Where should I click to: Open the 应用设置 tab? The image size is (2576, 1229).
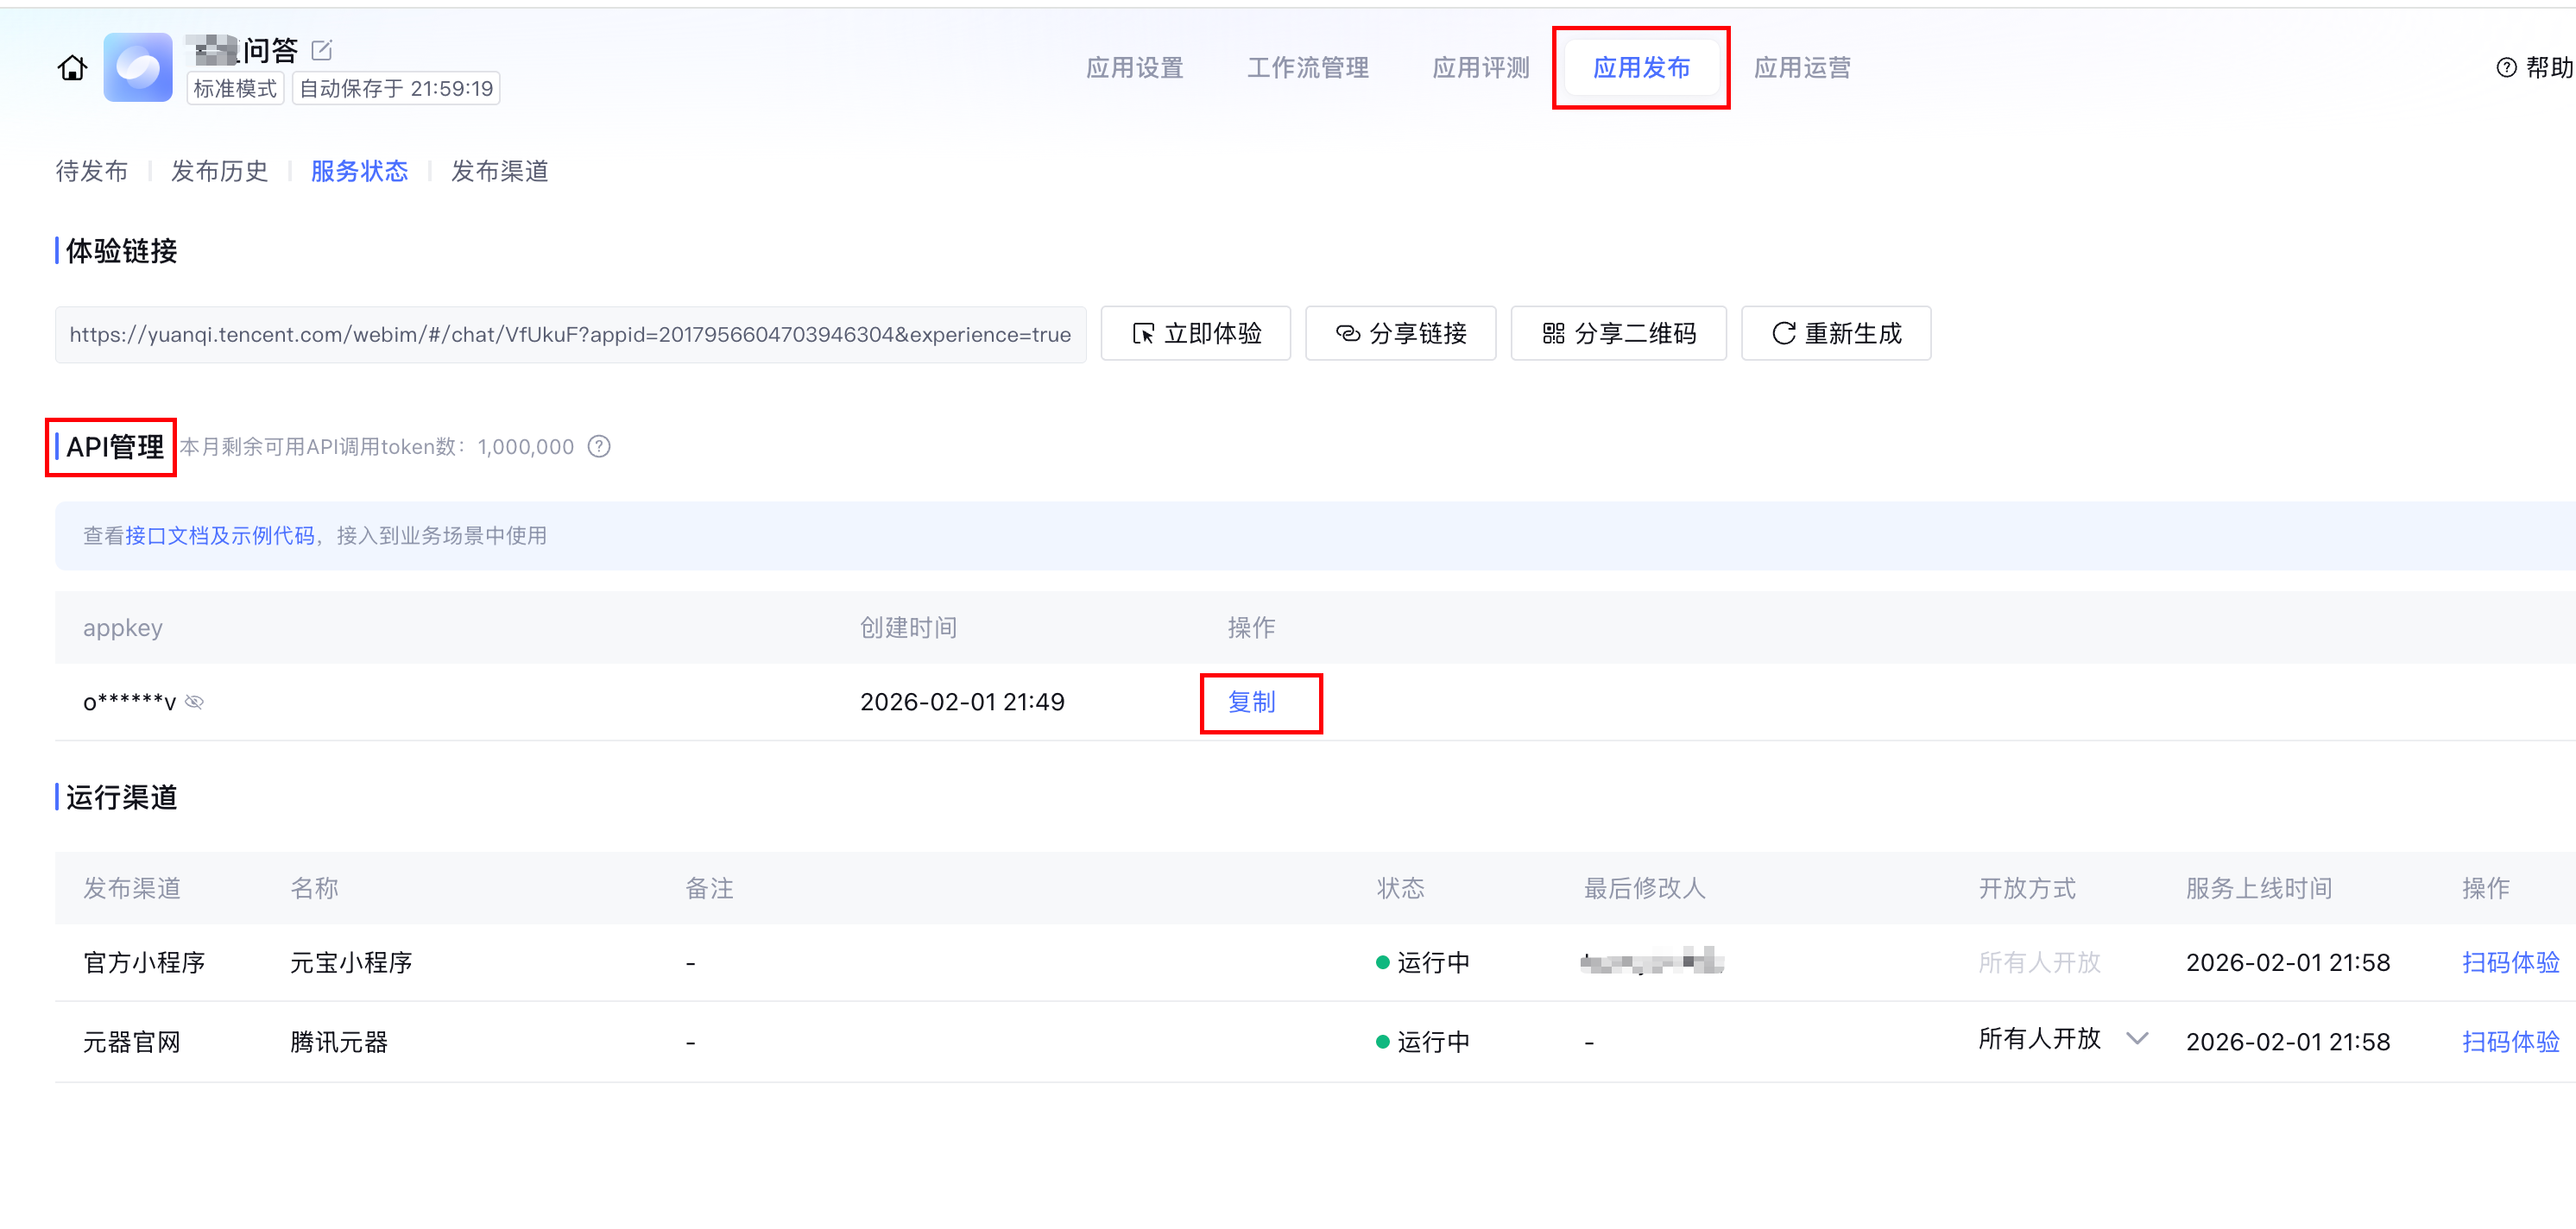click(1134, 68)
